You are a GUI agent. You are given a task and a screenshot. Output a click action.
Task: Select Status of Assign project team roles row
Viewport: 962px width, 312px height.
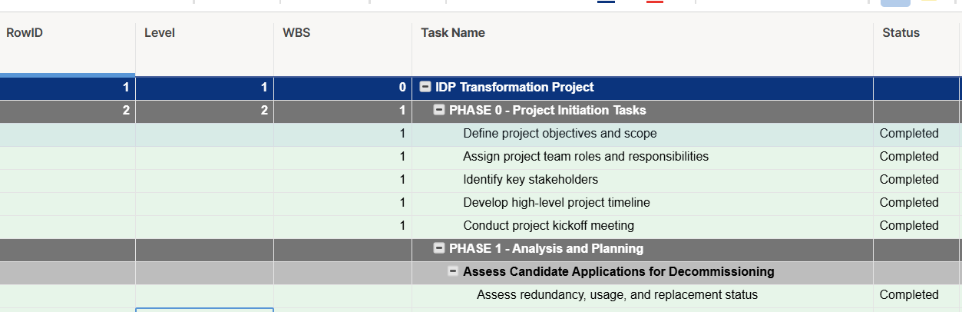coord(917,157)
